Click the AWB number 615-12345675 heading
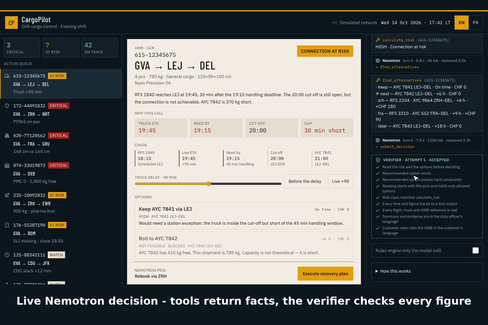Viewport: 488px width, 325px height. [x=155, y=54]
